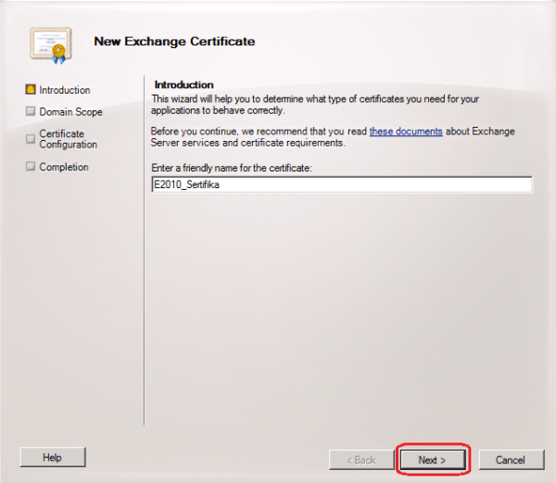556x483 pixels.
Task: Click 'Enter a friendly name for the certificate' label
Action: click(x=232, y=168)
